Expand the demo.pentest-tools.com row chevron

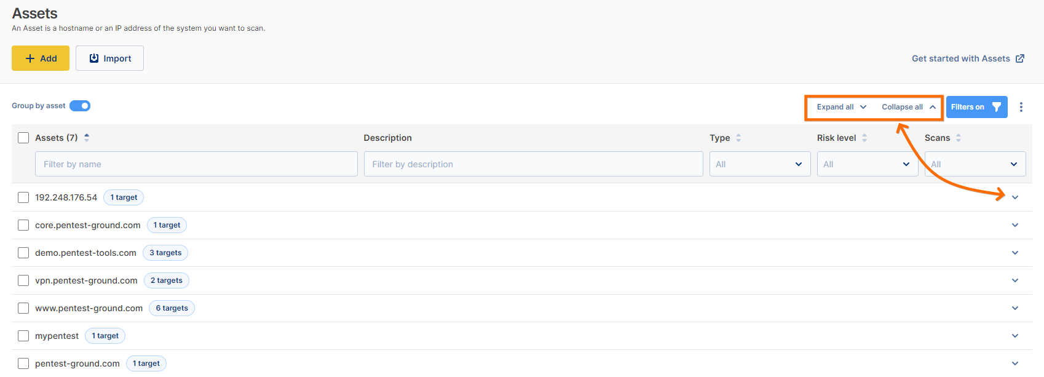[1015, 253]
